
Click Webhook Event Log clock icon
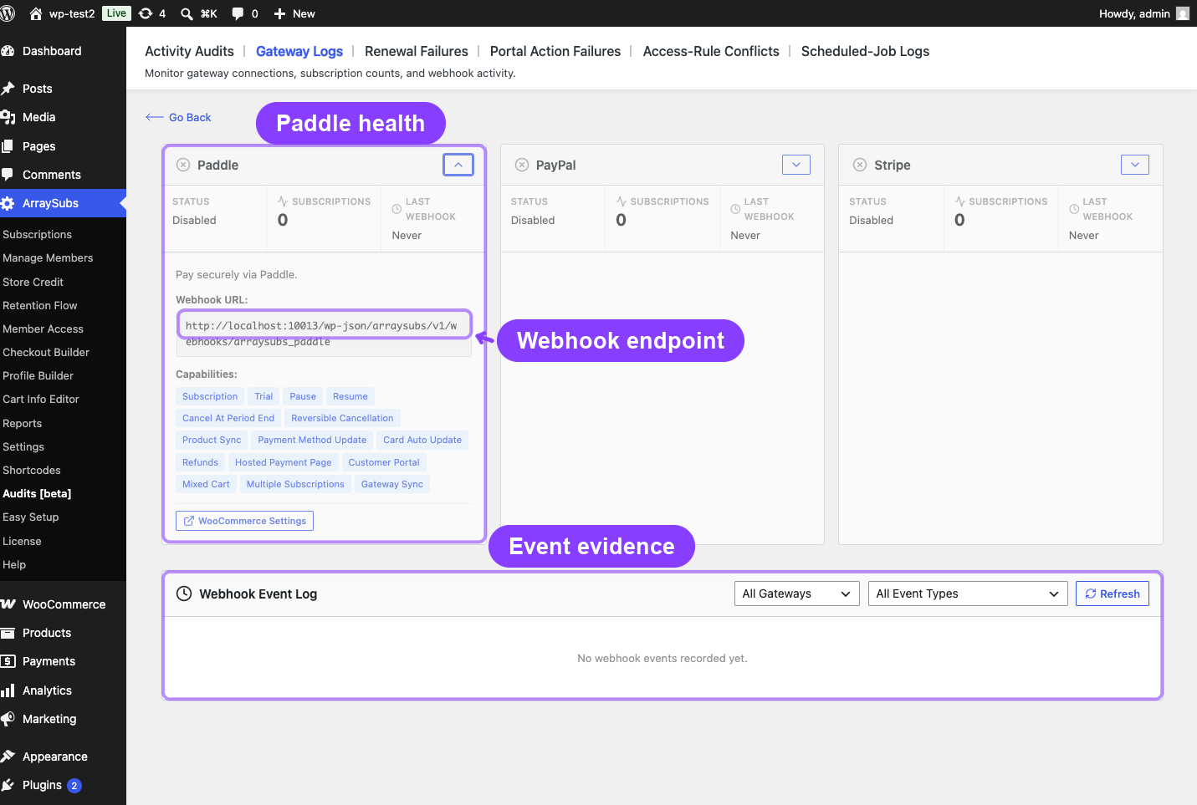pos(184,594)
